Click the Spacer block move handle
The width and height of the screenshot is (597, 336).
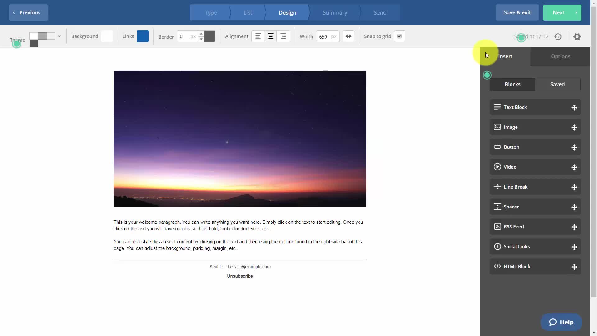(x=574, y=207)
